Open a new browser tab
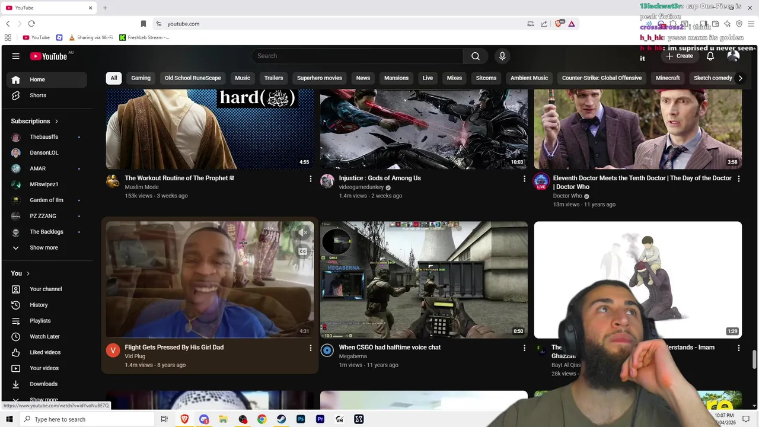The image size is (759, 427). (105, 8)
